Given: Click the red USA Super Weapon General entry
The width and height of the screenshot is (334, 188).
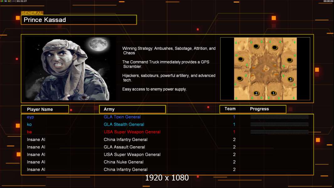Looking at the screenshot, I should [132, 132].
